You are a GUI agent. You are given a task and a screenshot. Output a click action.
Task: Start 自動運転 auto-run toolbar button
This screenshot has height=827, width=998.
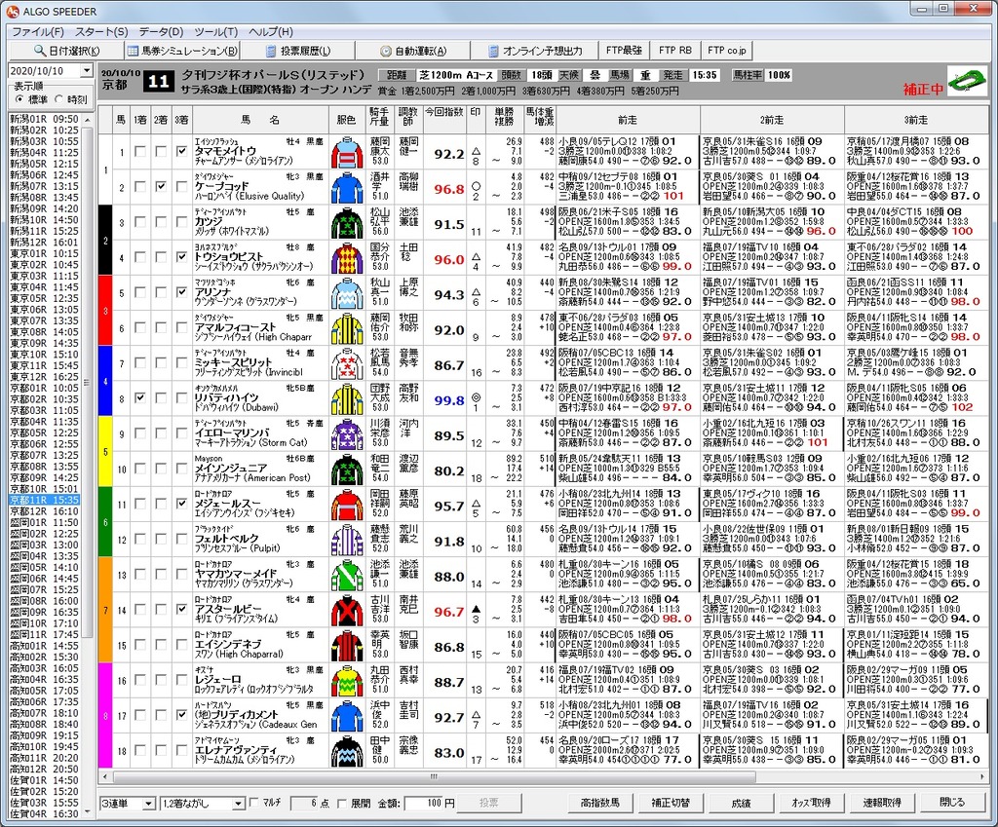[413, 51]
